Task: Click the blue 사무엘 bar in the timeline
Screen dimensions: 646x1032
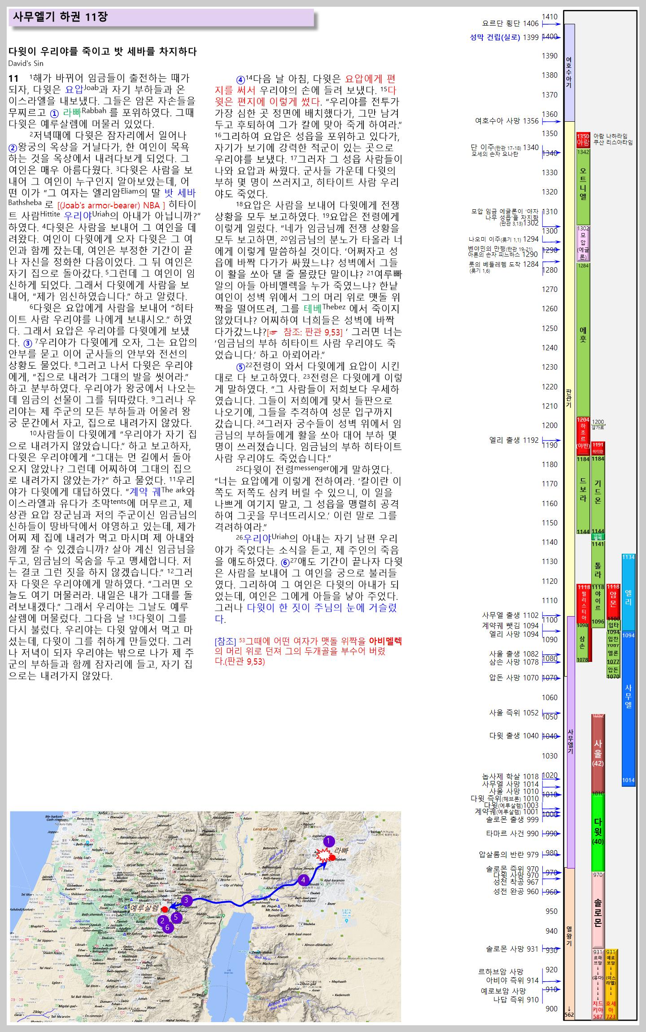Action: 629,708
